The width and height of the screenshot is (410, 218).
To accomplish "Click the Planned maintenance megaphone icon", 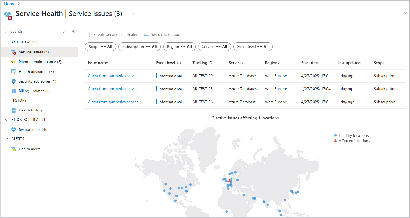I will point(13,62).
